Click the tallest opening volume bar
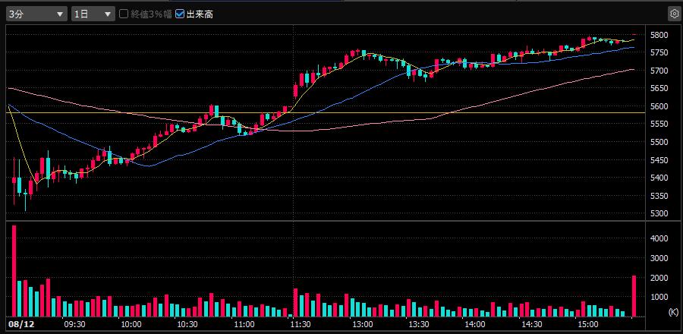This screenshot has width=683, height=334. click(x=14, y=271)
